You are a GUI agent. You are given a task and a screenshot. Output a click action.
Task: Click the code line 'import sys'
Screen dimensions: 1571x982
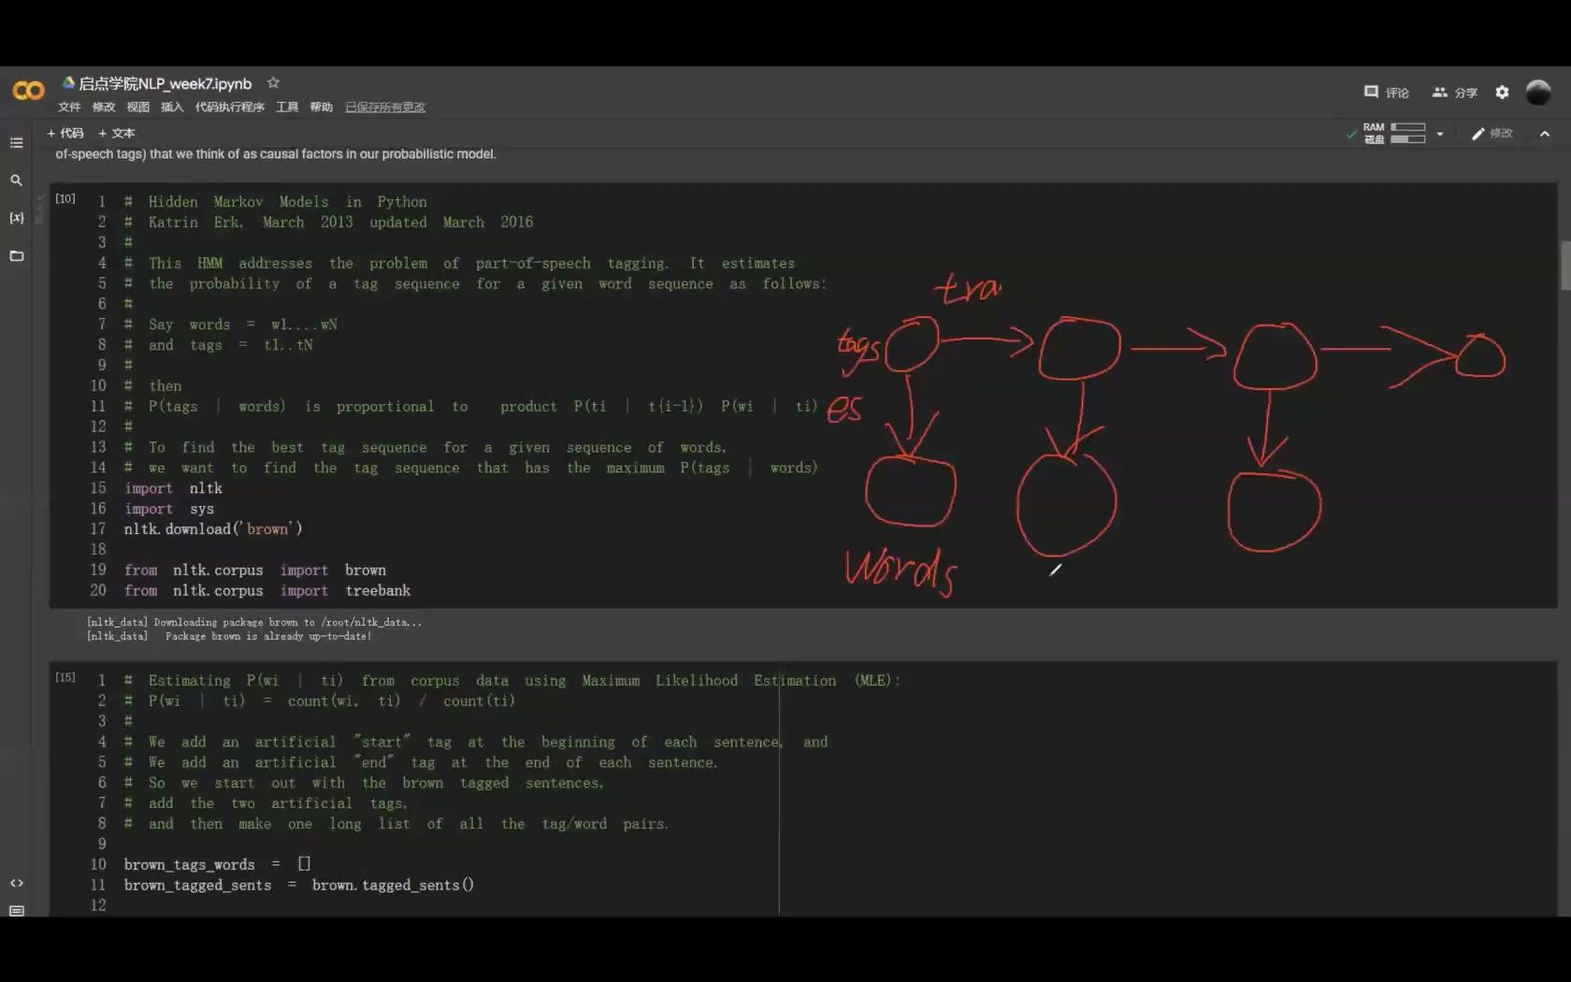169,509
